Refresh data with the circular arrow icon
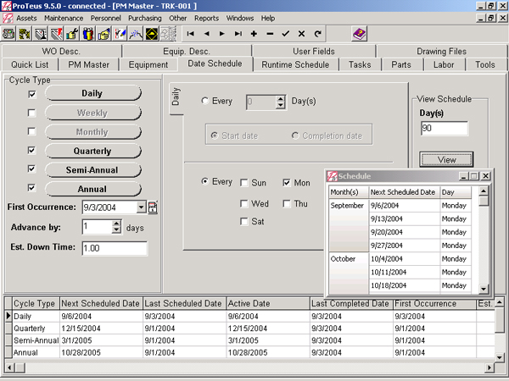The image size is (509, 381). 317,34
